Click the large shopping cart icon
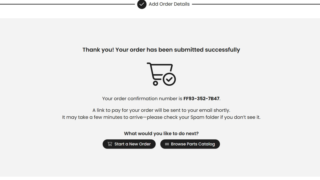The width and height of the screenshot is (320, 180). click(x=158, y=72)
